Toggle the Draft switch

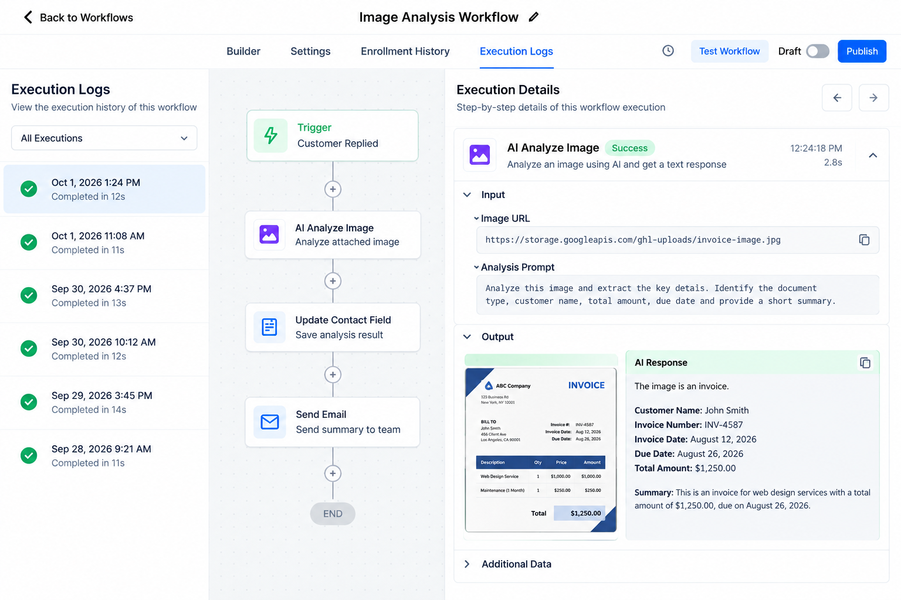[817, 51]
